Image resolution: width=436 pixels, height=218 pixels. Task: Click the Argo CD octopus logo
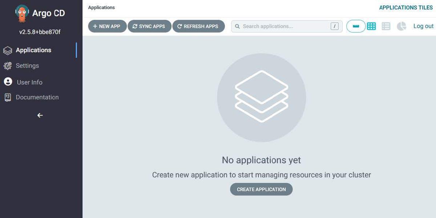point(22,14)
